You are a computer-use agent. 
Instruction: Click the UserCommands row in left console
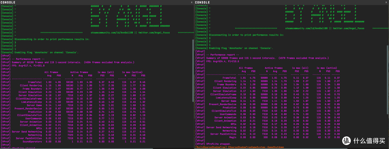pyautogui.click(x=73, y=118)
